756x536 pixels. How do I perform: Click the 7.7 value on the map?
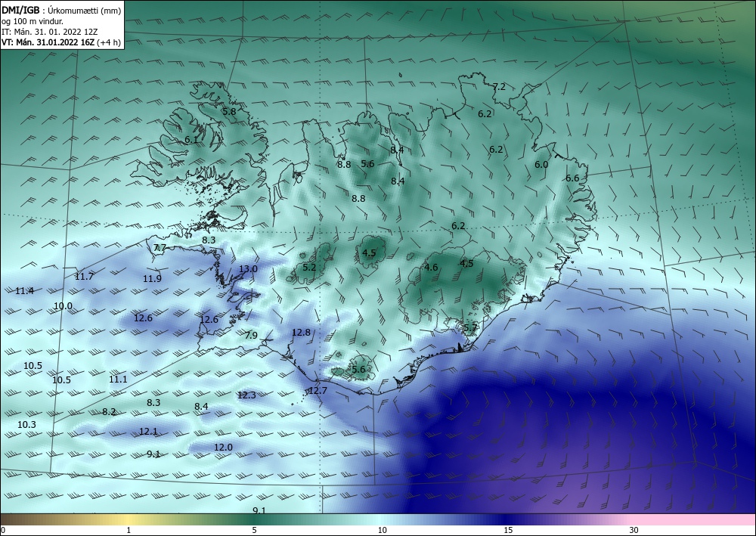[x=160, y=248]
